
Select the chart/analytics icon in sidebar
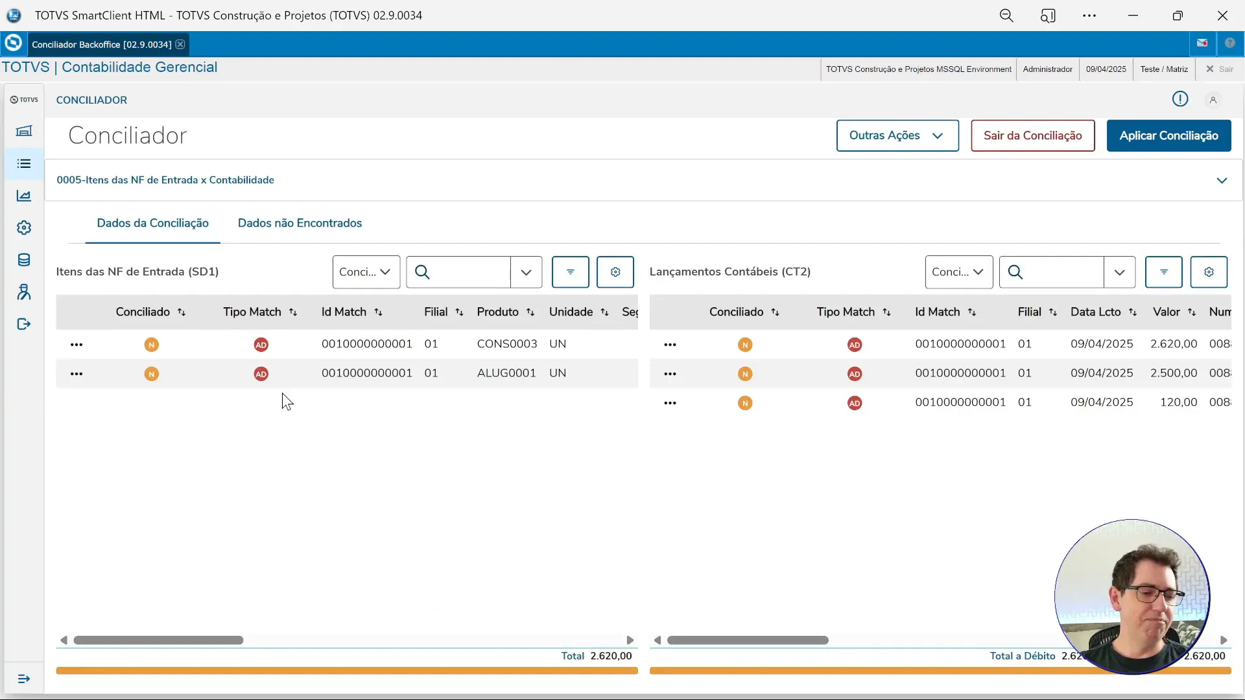pos(23,196)
